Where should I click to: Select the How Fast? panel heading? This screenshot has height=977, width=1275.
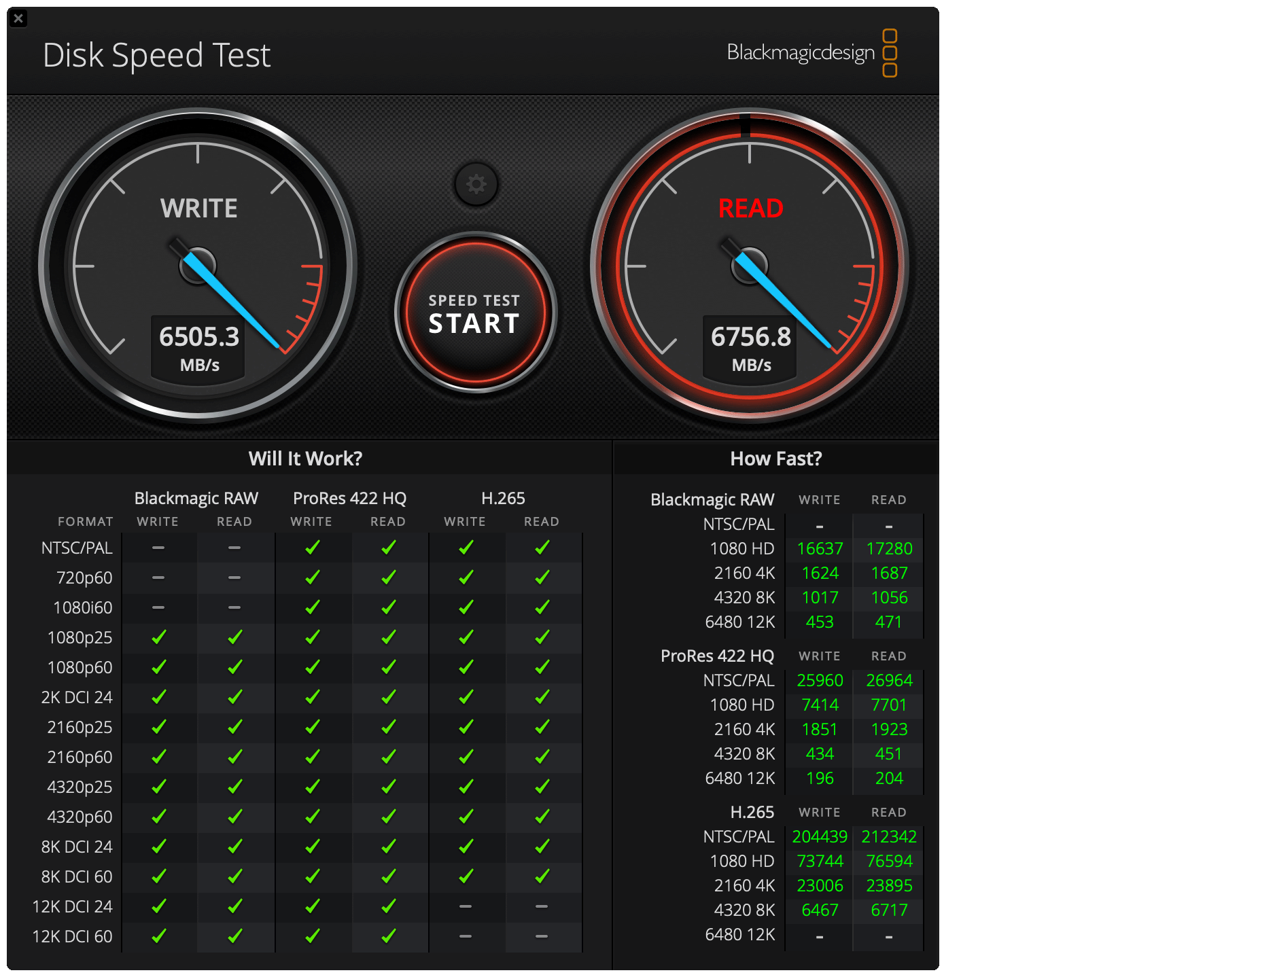pos(775,459)
